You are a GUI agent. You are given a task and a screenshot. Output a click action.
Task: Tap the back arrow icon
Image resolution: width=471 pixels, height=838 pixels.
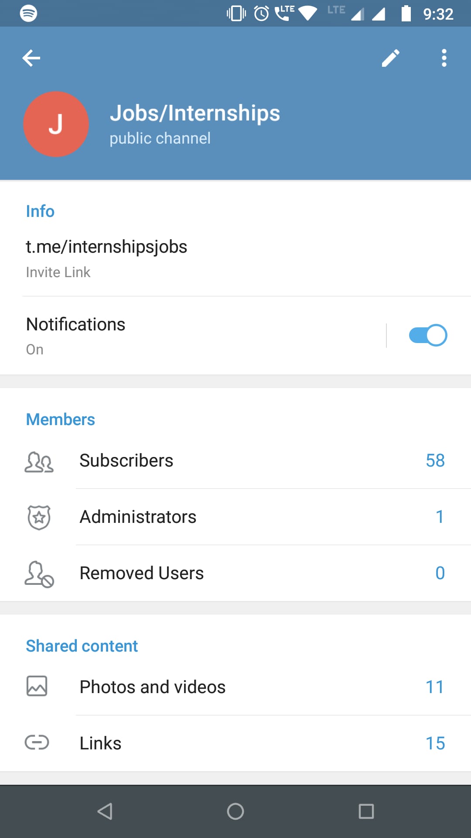[x=31, y=58]
